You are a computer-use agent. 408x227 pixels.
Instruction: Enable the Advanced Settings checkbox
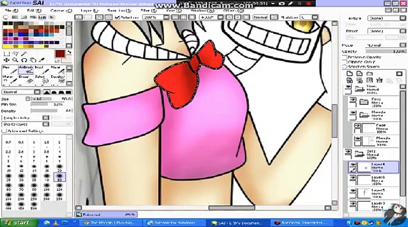point(4,131)
